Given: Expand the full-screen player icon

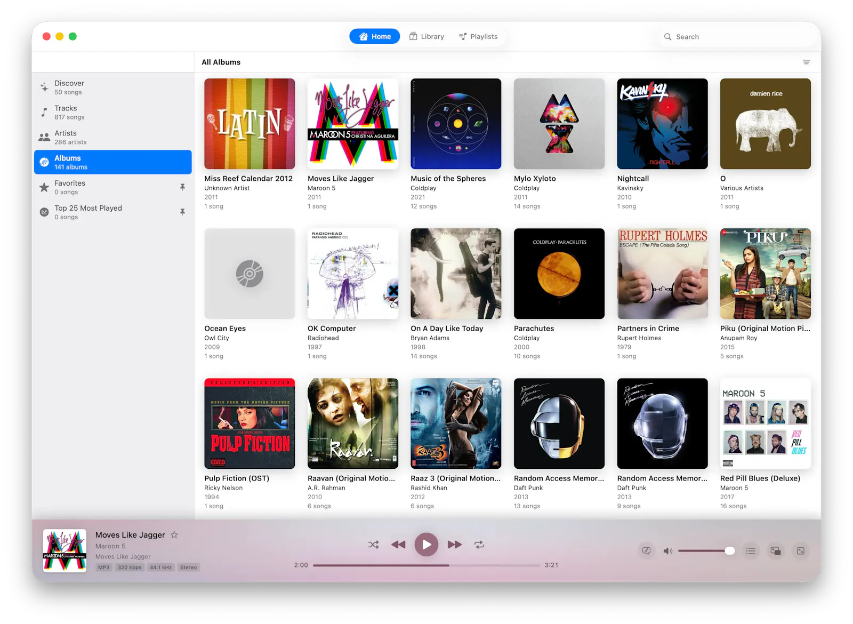Looking at the screenshot, I should tap(801, 551).
